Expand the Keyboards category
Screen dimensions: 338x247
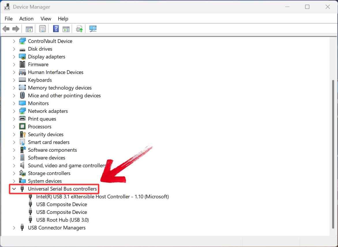coord(14,80)
